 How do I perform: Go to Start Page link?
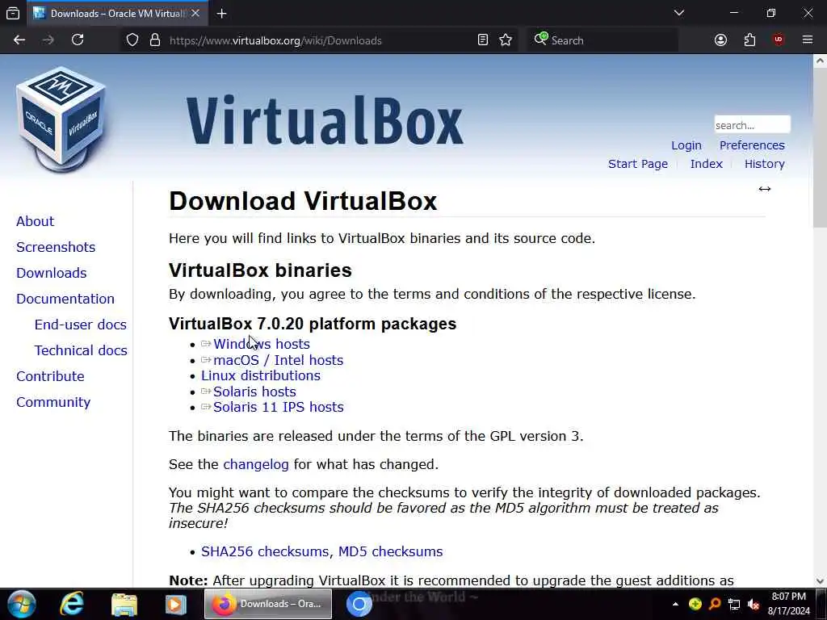638,164
